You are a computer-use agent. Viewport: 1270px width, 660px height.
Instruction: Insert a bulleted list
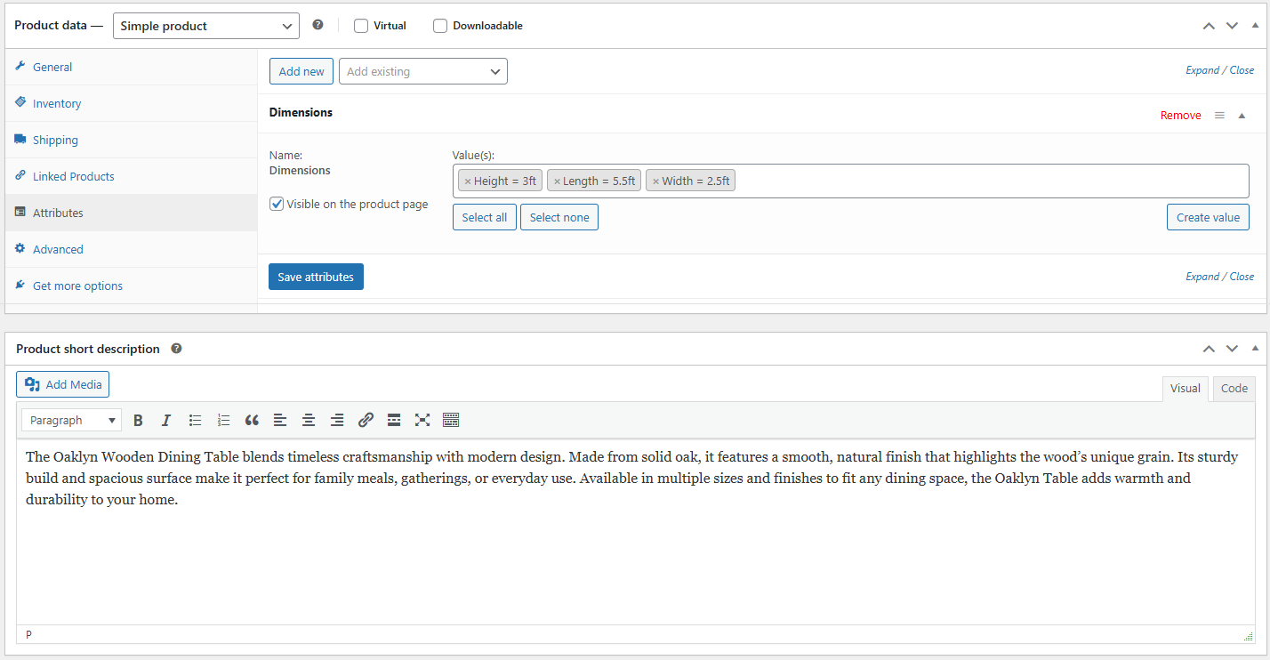click(195, 421)
